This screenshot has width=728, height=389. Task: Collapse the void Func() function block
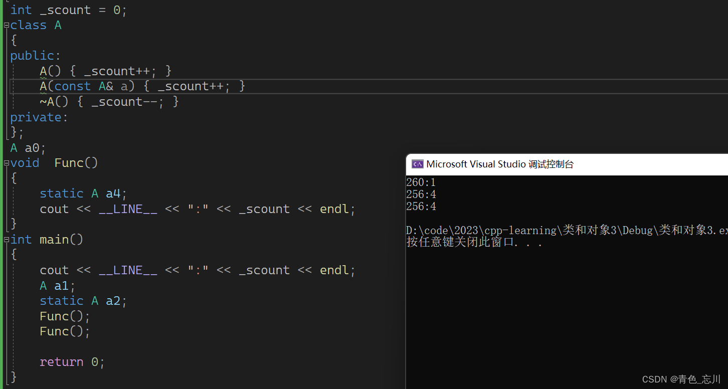click(7, 163)
